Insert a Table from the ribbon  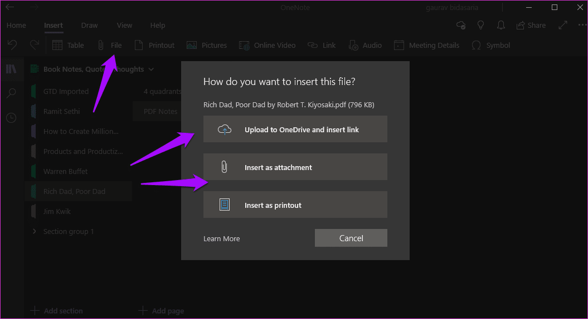[68, 45]
